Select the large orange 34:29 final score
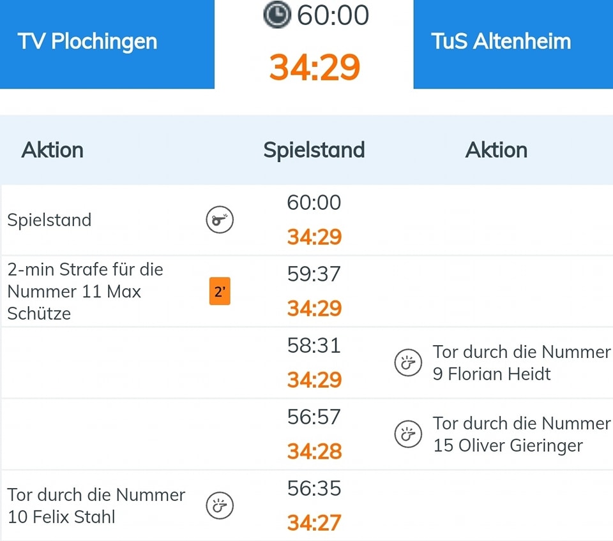Screen dimensions: 613x541 [314, 66]
